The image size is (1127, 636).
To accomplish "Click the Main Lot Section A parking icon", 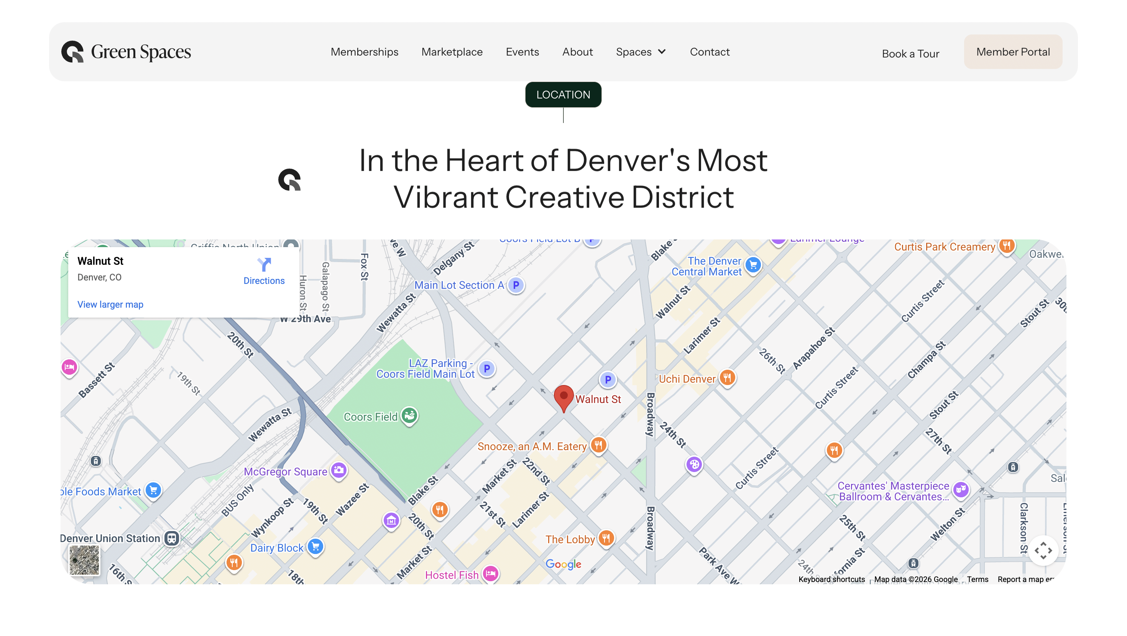I will click(x=516, y=285).
